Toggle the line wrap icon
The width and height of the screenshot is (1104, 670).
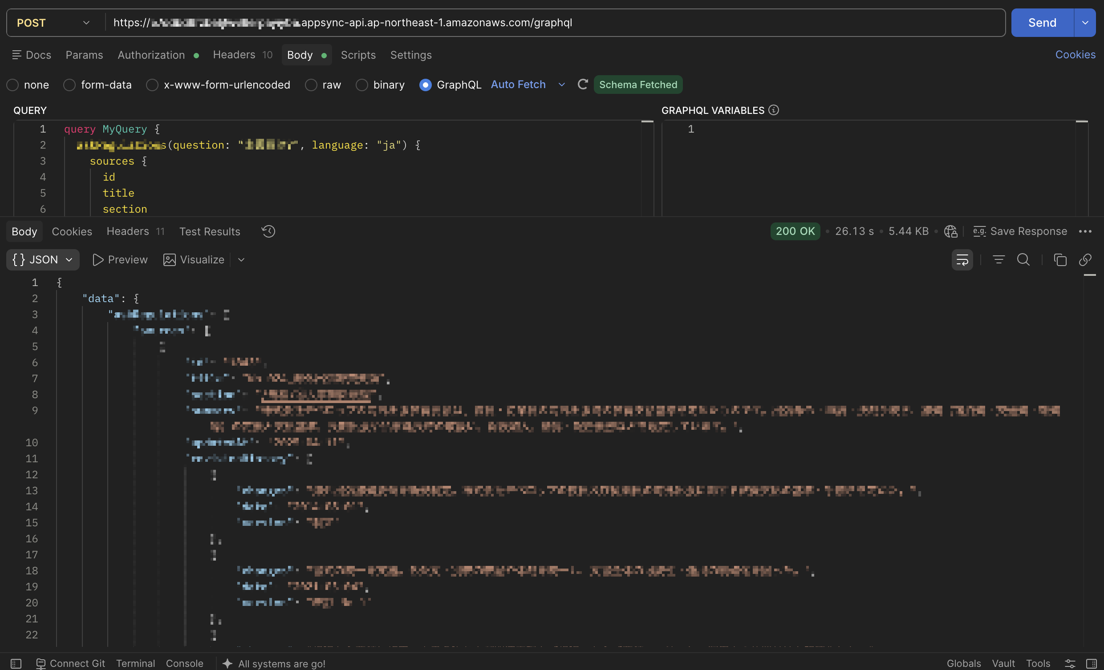962,260
